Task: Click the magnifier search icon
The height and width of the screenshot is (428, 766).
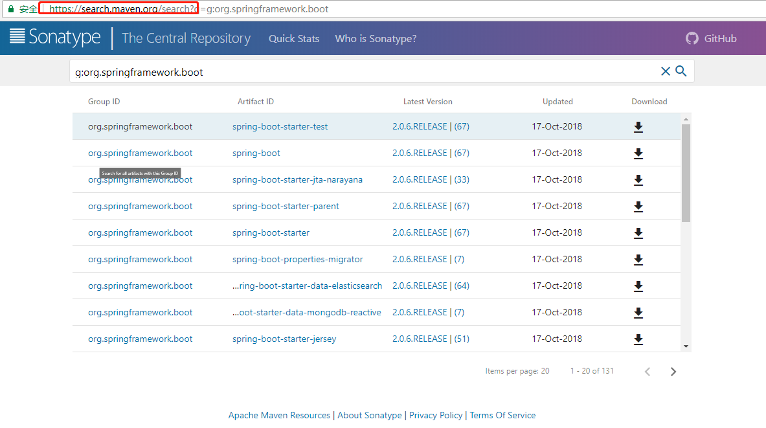Action: tap(681, 71)
